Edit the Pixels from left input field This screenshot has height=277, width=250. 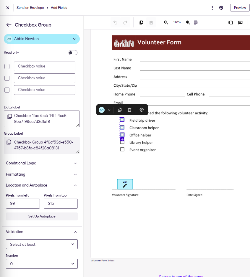pos(23,204)
